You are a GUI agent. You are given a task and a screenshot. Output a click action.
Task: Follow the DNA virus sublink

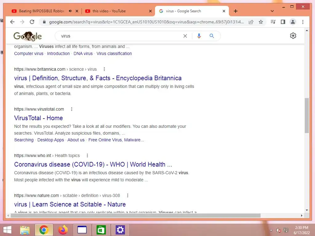[83, 53]
